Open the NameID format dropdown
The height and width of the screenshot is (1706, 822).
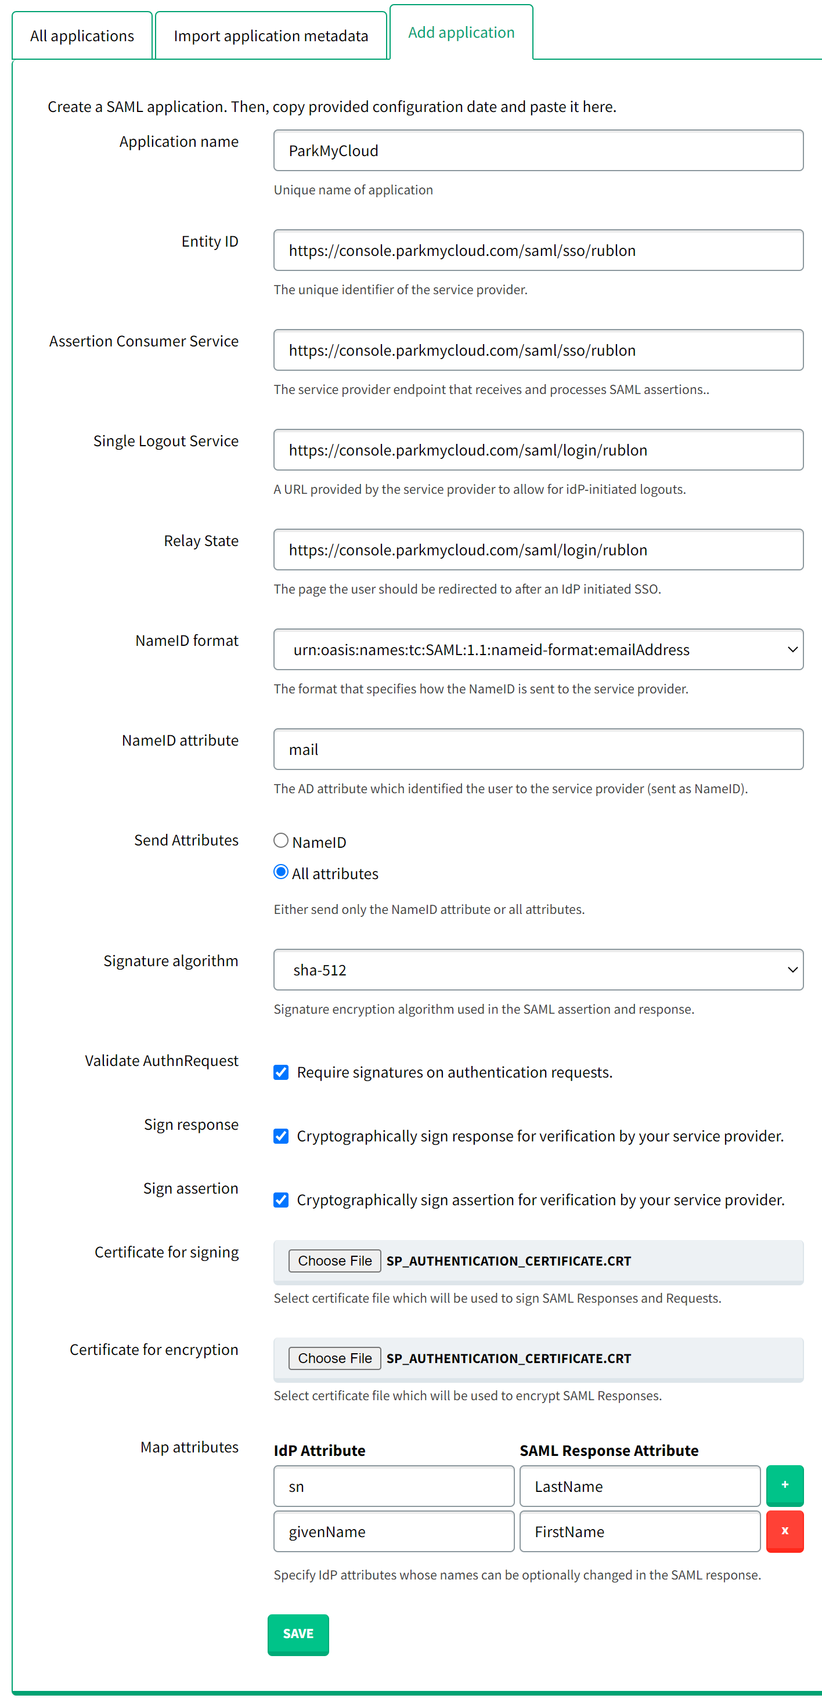(x=538, y=650)
